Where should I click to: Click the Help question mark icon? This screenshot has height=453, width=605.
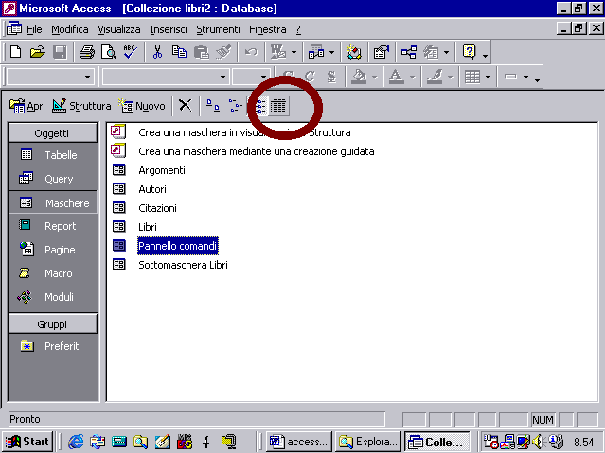coord(469,52)
